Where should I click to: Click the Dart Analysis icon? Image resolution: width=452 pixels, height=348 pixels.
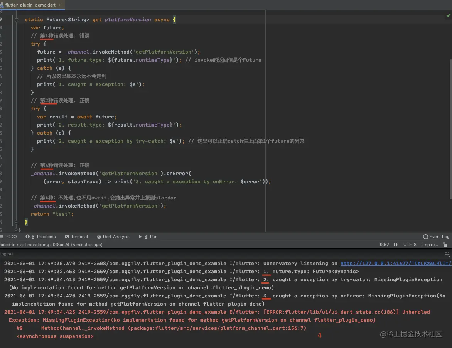tap(99, 237)
